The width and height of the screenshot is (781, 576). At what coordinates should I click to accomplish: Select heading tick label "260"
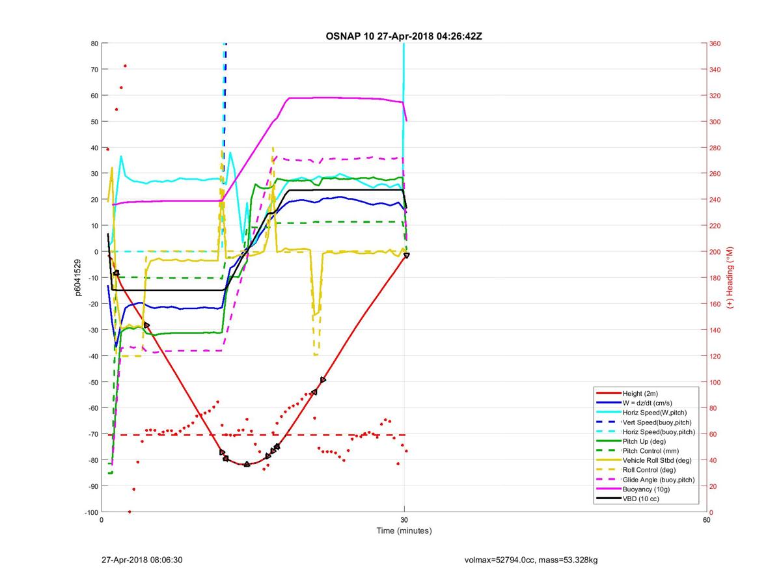pyautogui.click(x=715, y=174)
